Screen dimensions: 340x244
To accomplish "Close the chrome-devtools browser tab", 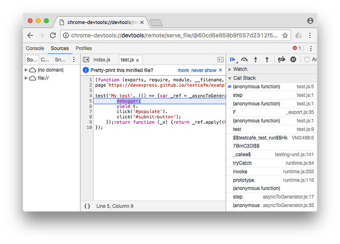I will coord(142,23).
